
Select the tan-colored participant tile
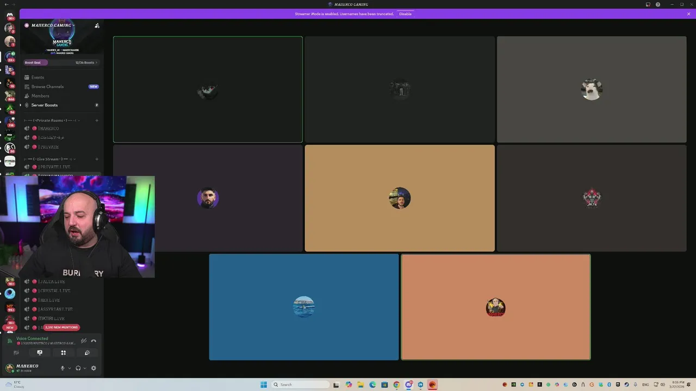click(x=400, y=198)
